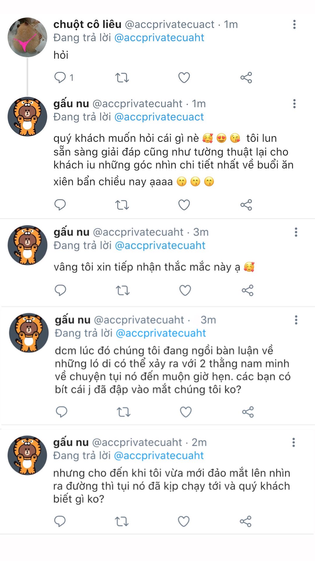Viewport: 315px width, 561px height.
Task: Retweet the "vâng tôi xin tiếp nhận" tweet
Action: click(123, 290)
